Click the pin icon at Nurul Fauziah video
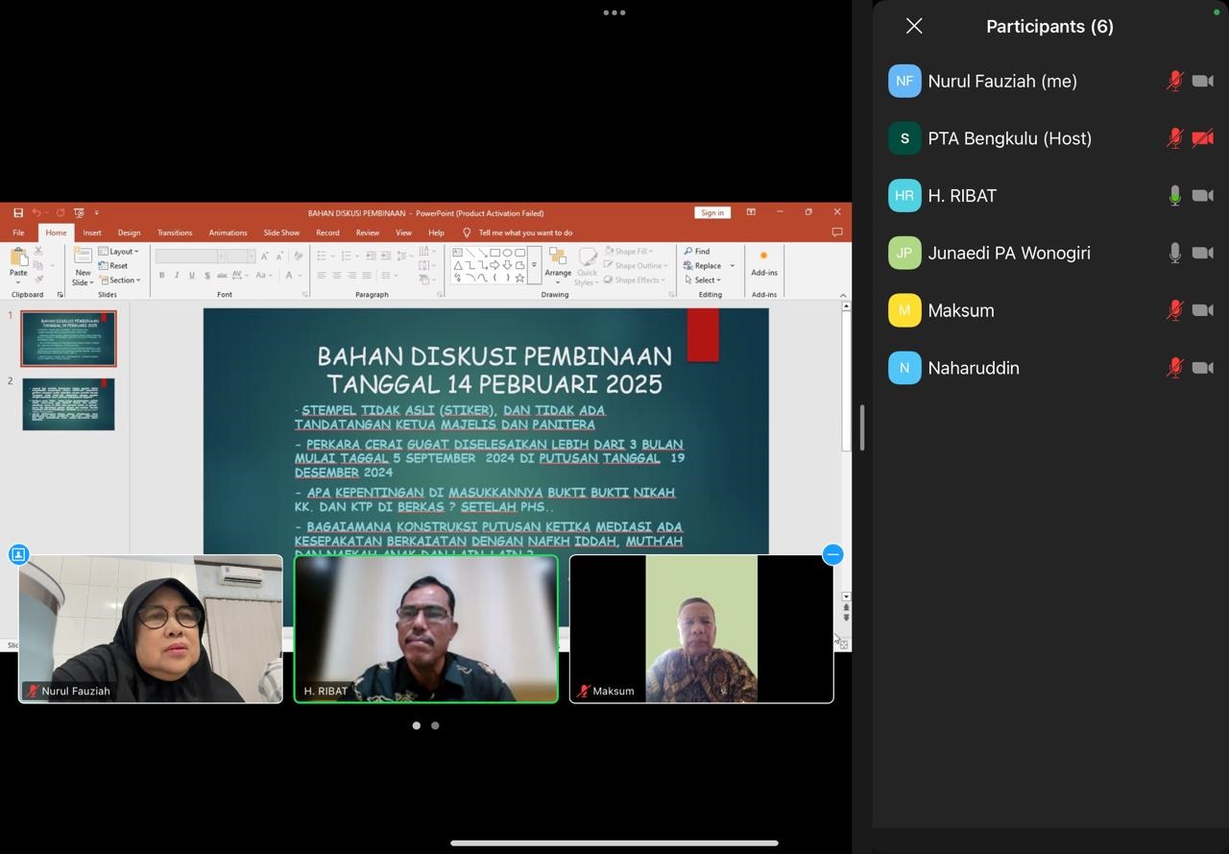 click(x=18, y=554)
